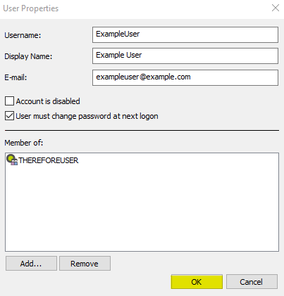The height and width of the screenshot is (296, 284).
Task: Click the 'Member of:' label
Action: pos(24,143)
